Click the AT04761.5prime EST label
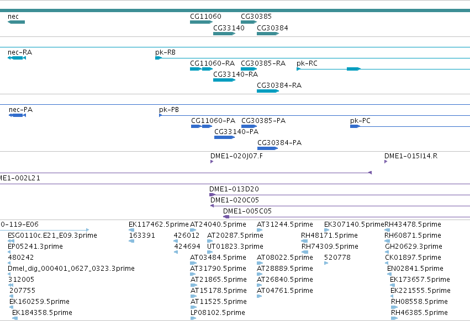The height and width of the screenshot is (321, 470). point(285,291)
